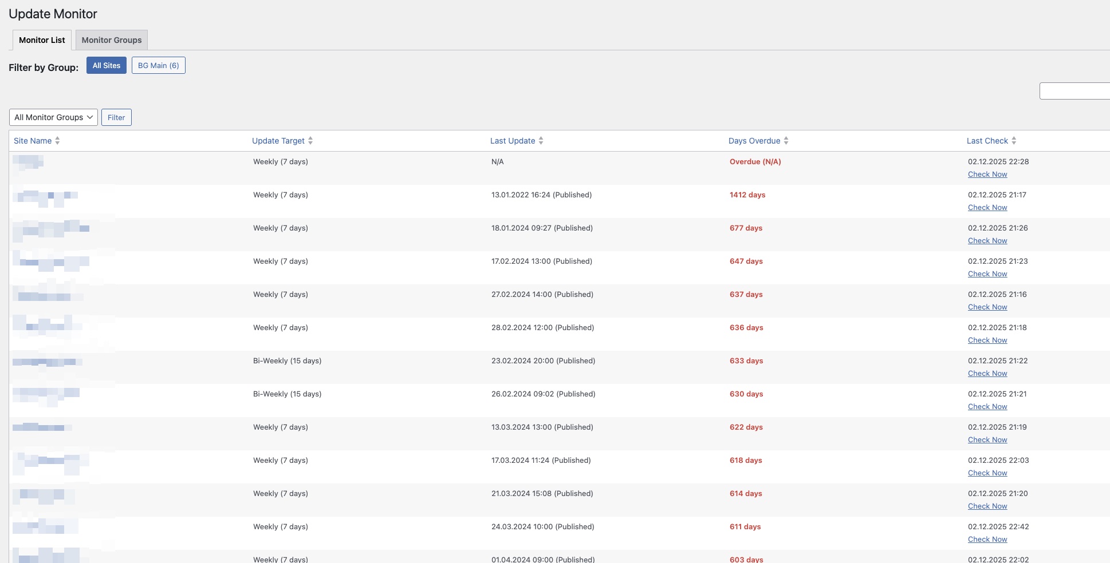Run Check Now on the 677 days row
Viewport: 1110px width, 563px height.
tap(987, 241)
